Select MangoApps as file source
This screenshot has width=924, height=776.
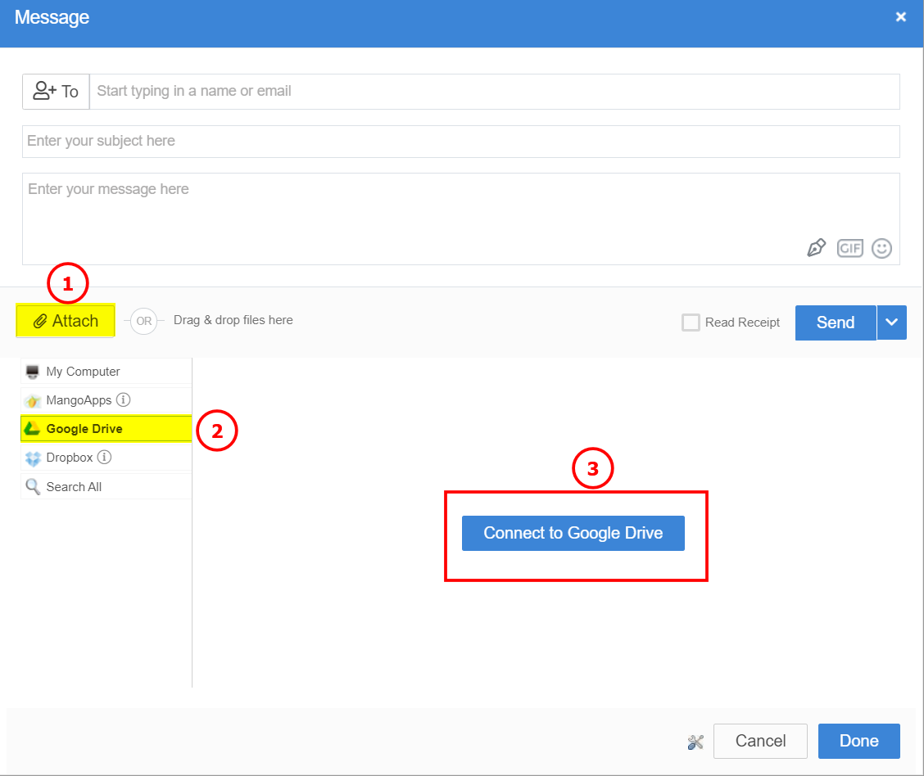79,400
